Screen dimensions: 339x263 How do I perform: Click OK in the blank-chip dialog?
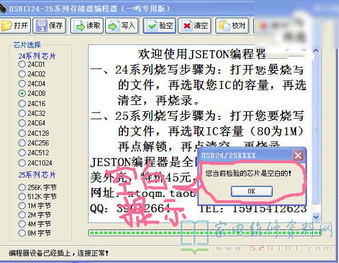[252, 191]
